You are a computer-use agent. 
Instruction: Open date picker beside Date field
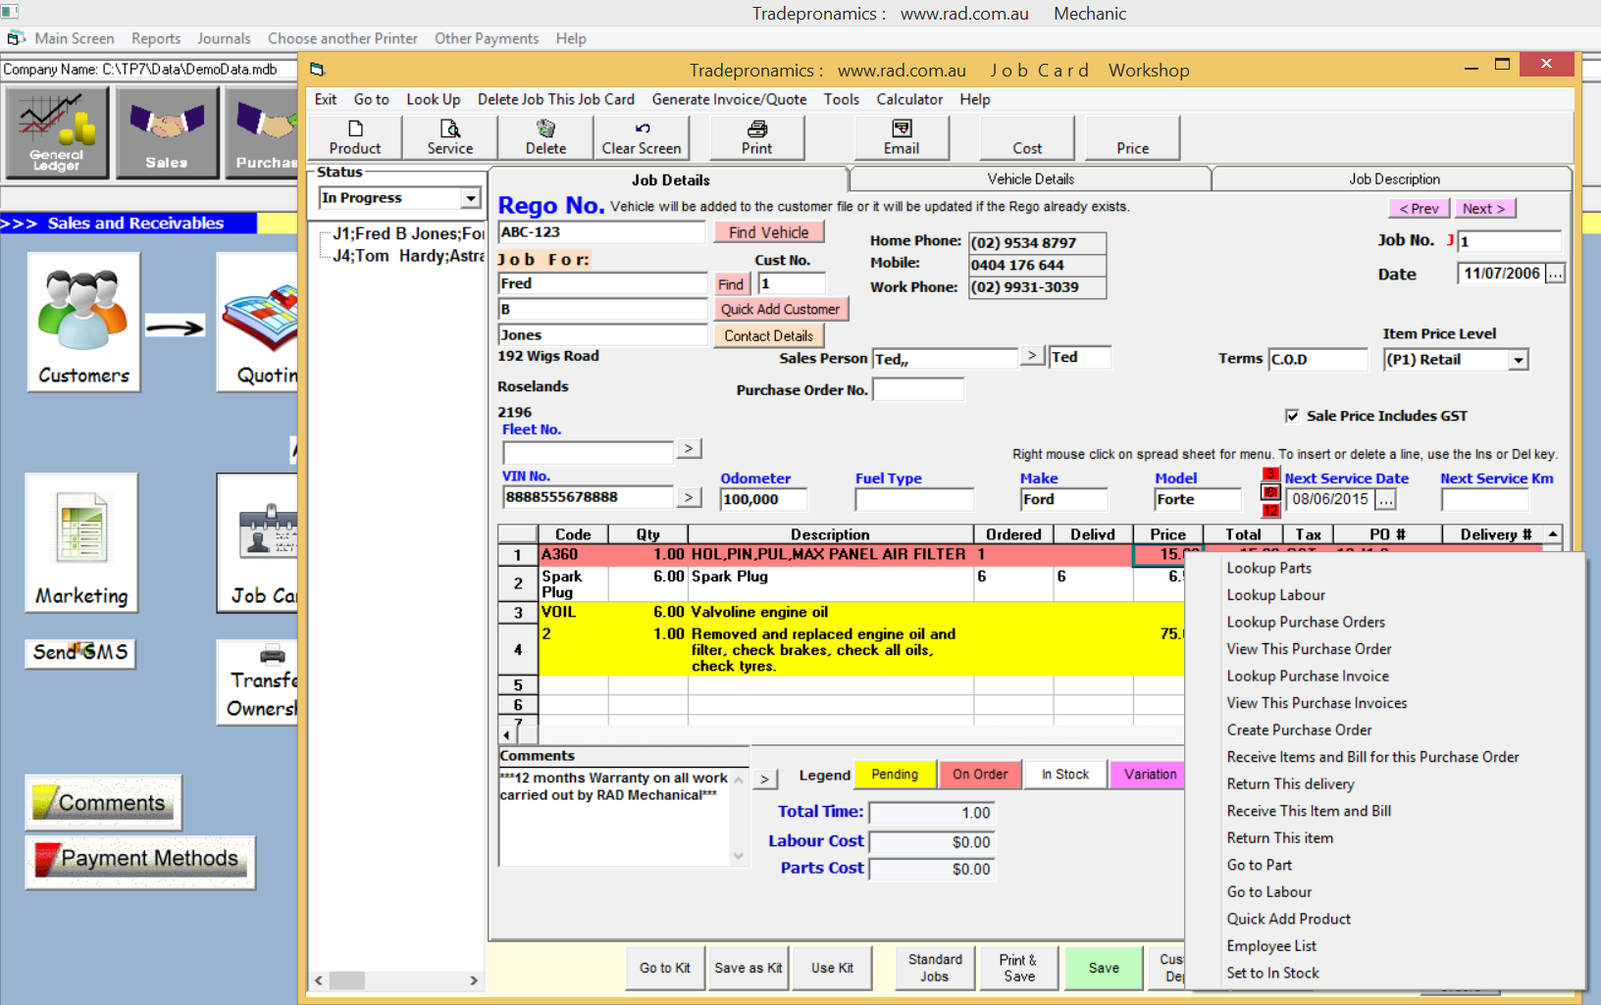click(x=1555, y=275)
